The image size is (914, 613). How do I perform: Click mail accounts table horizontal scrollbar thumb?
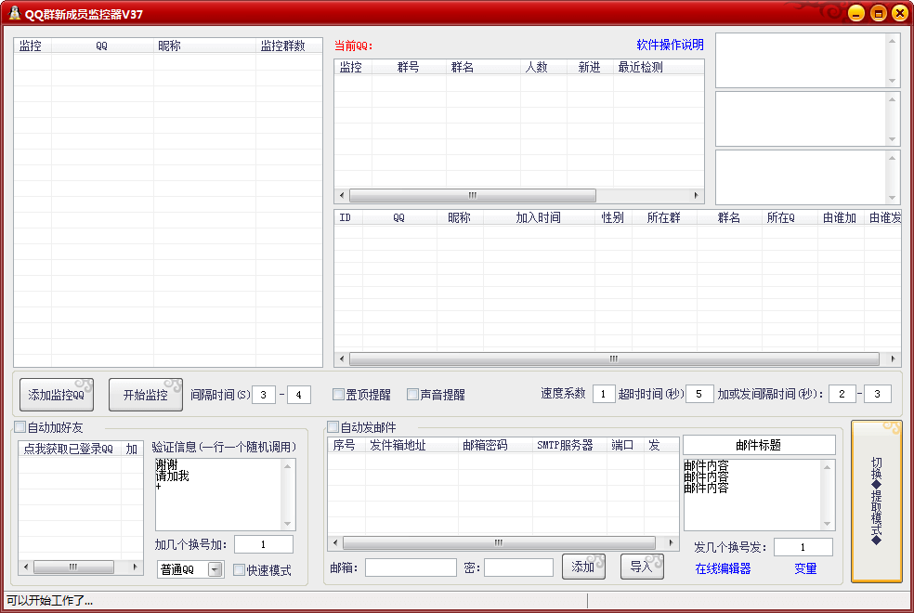(499, 542)
